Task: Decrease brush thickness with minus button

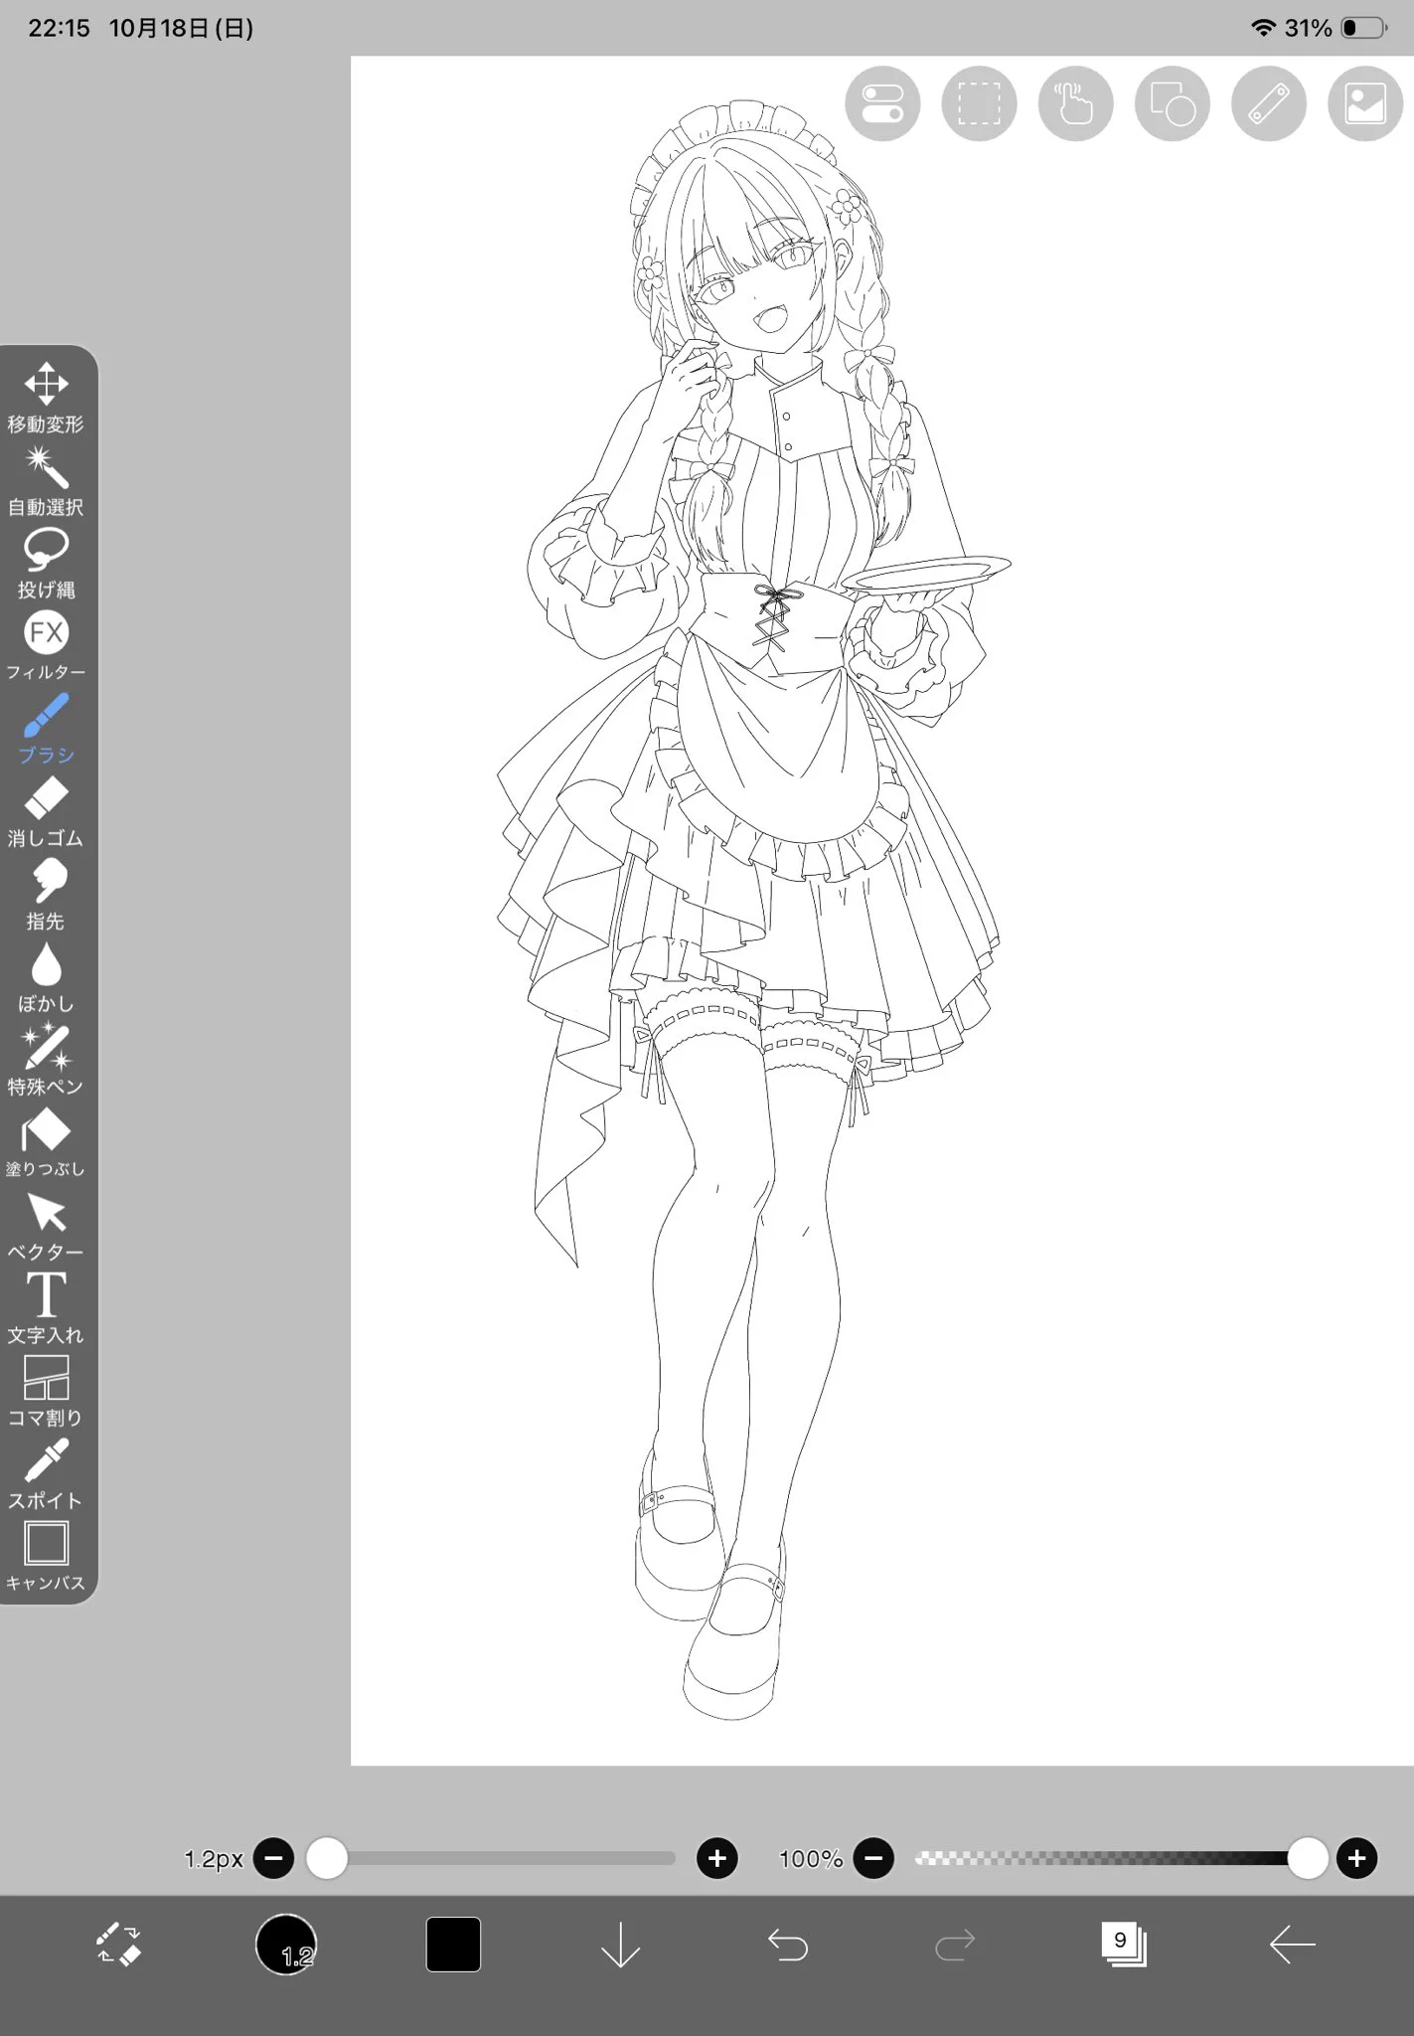Action: 274,1858
